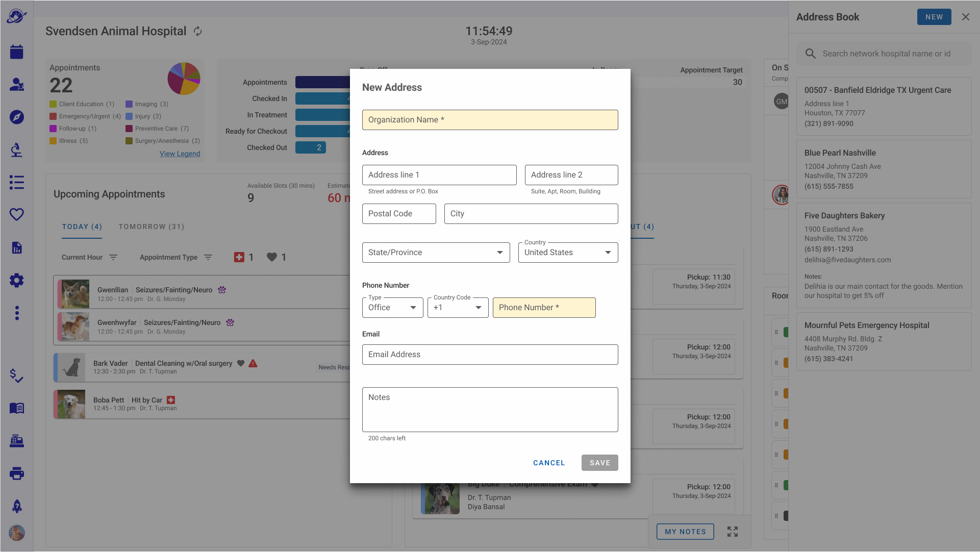Click the Organization Name input field
The width and height of the screenshot is (980, 552).
click(490, 120)
